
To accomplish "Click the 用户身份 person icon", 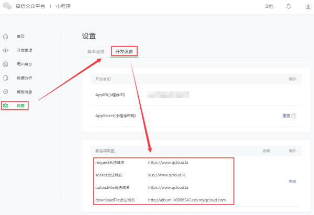I will (6, 64).
